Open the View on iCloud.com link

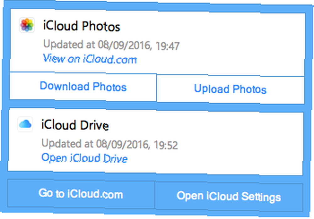point(90,59)
